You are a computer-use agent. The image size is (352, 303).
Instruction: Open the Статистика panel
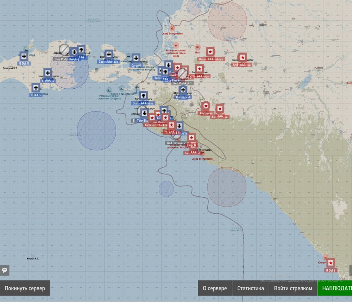coord(250,288)
